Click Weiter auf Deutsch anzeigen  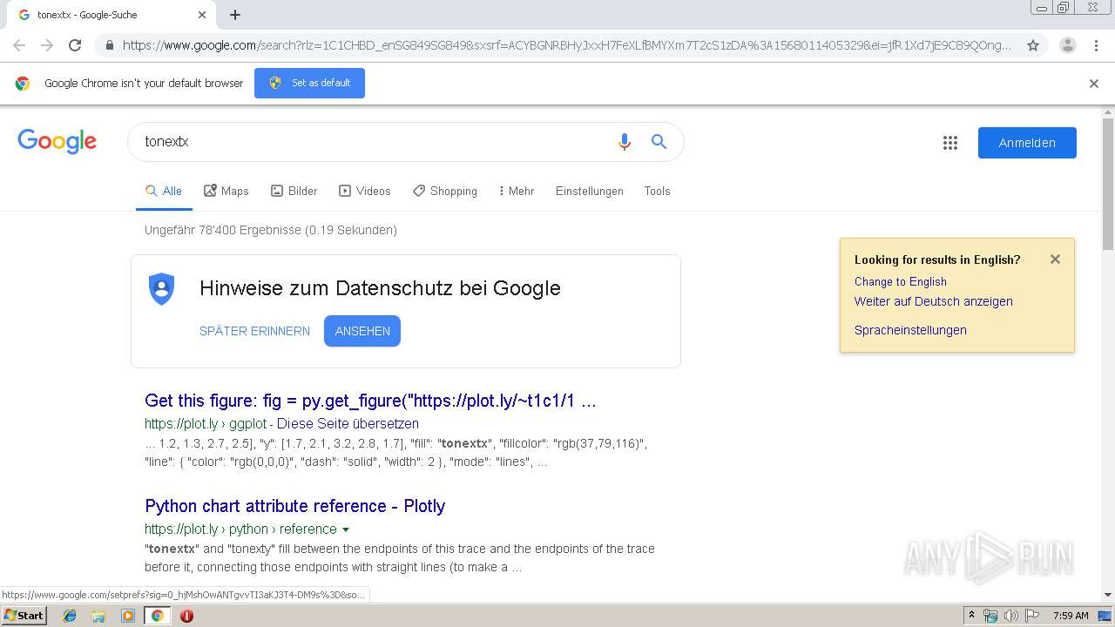(934, 301)
